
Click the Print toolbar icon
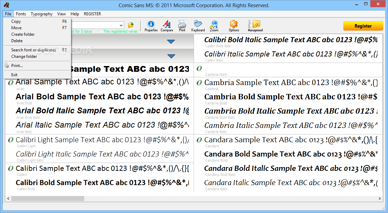pyautogui.click(x=182, y=26)
